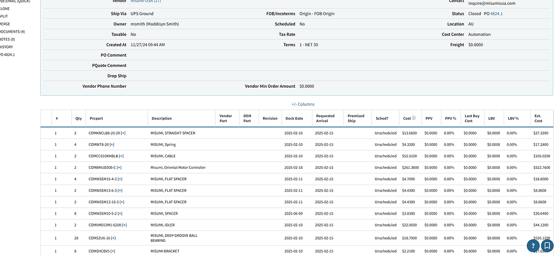
Task: Expand [+] next to COMWSSM10-5-2
Action: [120, 214]
